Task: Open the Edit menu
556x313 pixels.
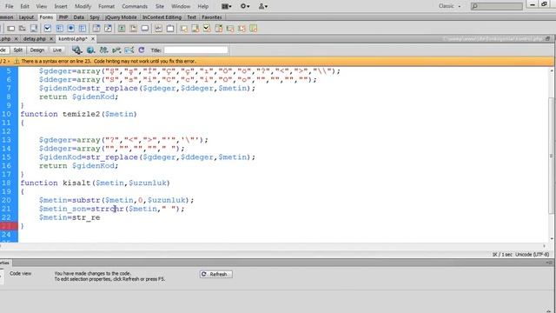Action: (x=25, y=6)
